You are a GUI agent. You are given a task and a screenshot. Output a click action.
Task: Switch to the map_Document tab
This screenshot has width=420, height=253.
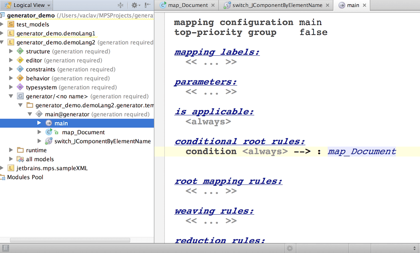[187, 5]
